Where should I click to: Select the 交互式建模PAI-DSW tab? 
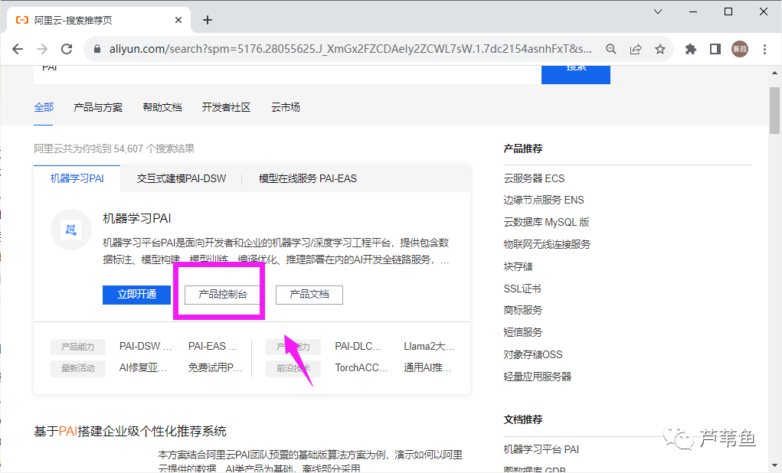pos(181,178)
